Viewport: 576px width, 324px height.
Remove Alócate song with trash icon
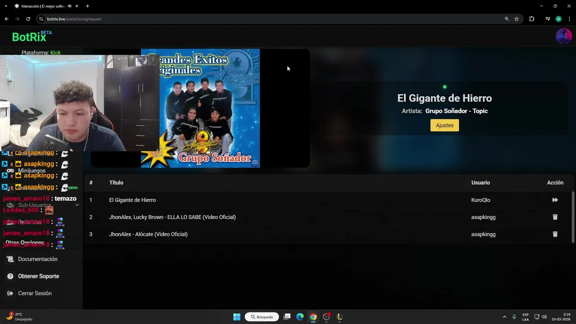point(555,234)
